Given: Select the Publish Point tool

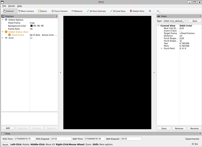Looking at the screenshot, I should [137, 11].
